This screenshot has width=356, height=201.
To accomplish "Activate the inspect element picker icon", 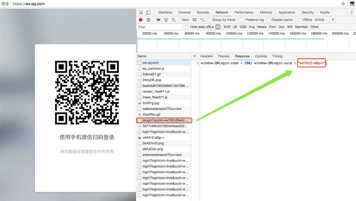I will 141,12.
